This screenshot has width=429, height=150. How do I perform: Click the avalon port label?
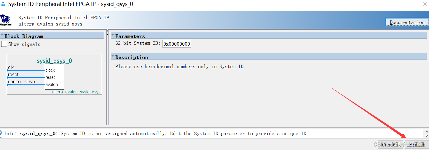[x=52, y=84]
